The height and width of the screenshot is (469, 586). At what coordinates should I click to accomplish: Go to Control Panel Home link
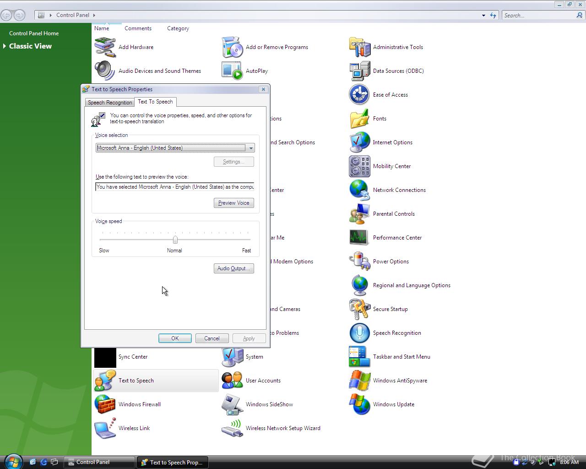[34, 33]
